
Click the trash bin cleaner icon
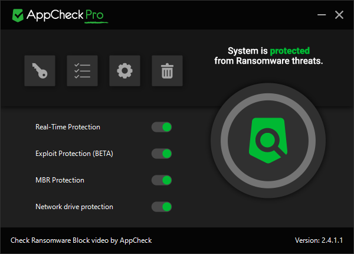[167, 71]
